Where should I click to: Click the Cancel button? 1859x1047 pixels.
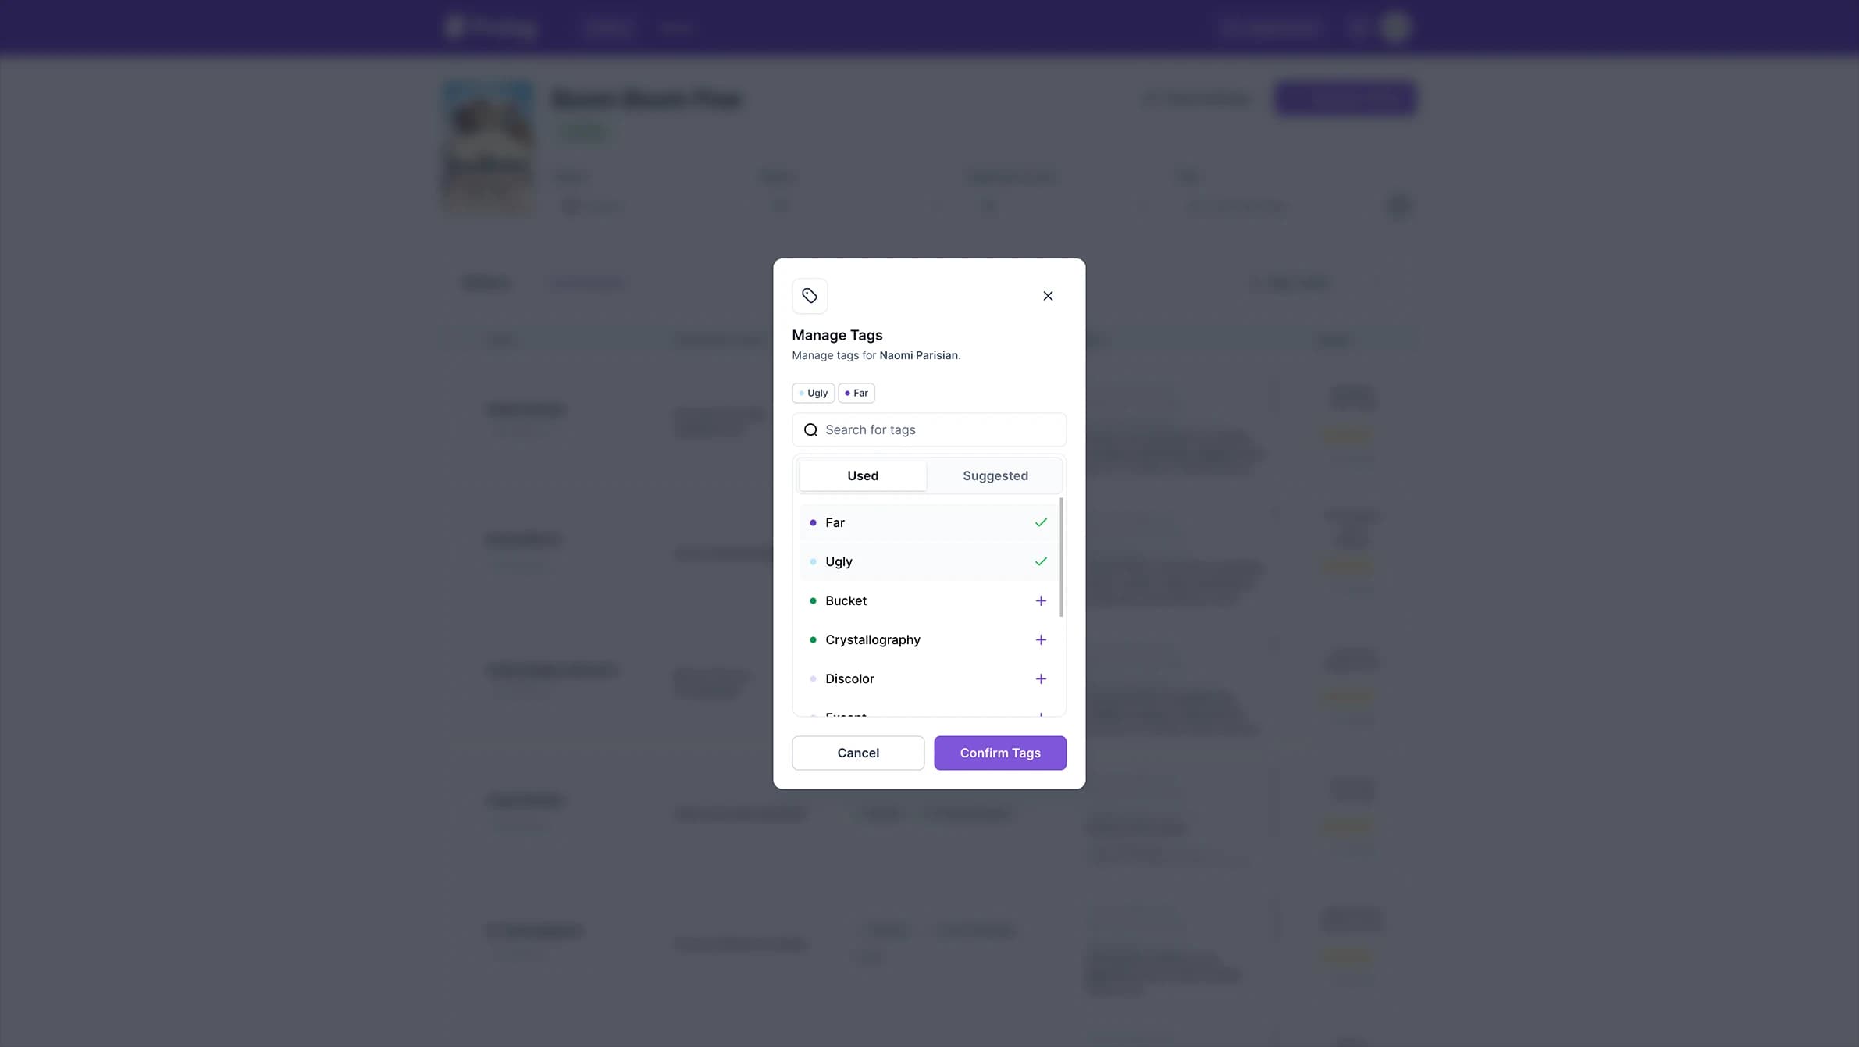point(858,752)
